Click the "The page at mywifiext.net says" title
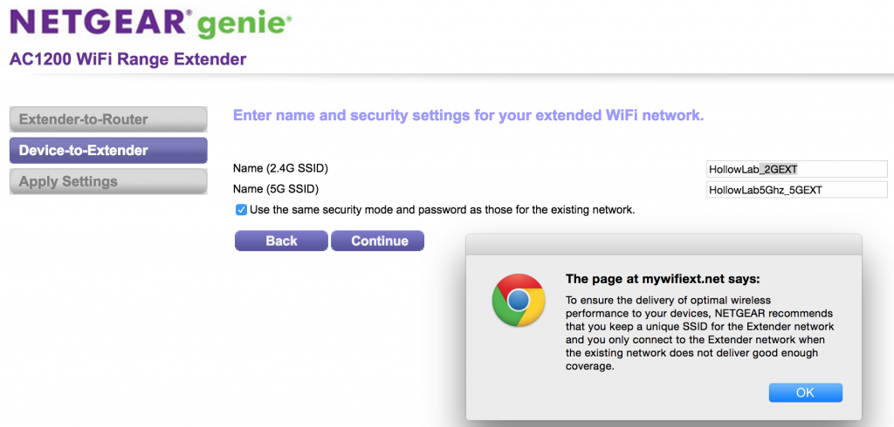Viewport: 894px width, 427px height. (663, 280)
